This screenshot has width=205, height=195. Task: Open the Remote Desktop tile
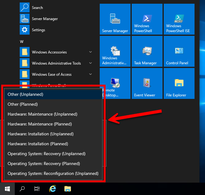[x=115, y=83]
